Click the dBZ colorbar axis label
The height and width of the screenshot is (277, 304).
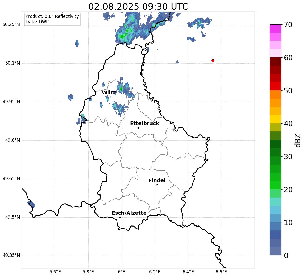[298, 140]
